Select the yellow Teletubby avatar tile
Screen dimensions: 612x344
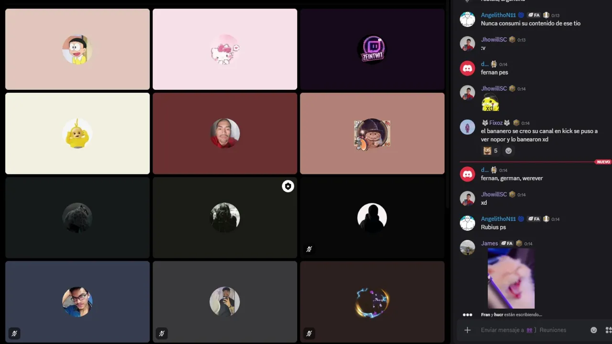click(77, 133)
